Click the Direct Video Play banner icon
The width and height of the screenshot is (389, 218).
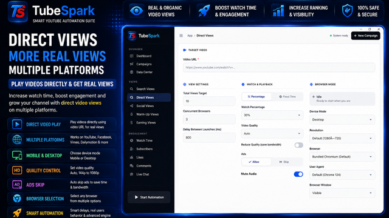click(x=17, y=124)
